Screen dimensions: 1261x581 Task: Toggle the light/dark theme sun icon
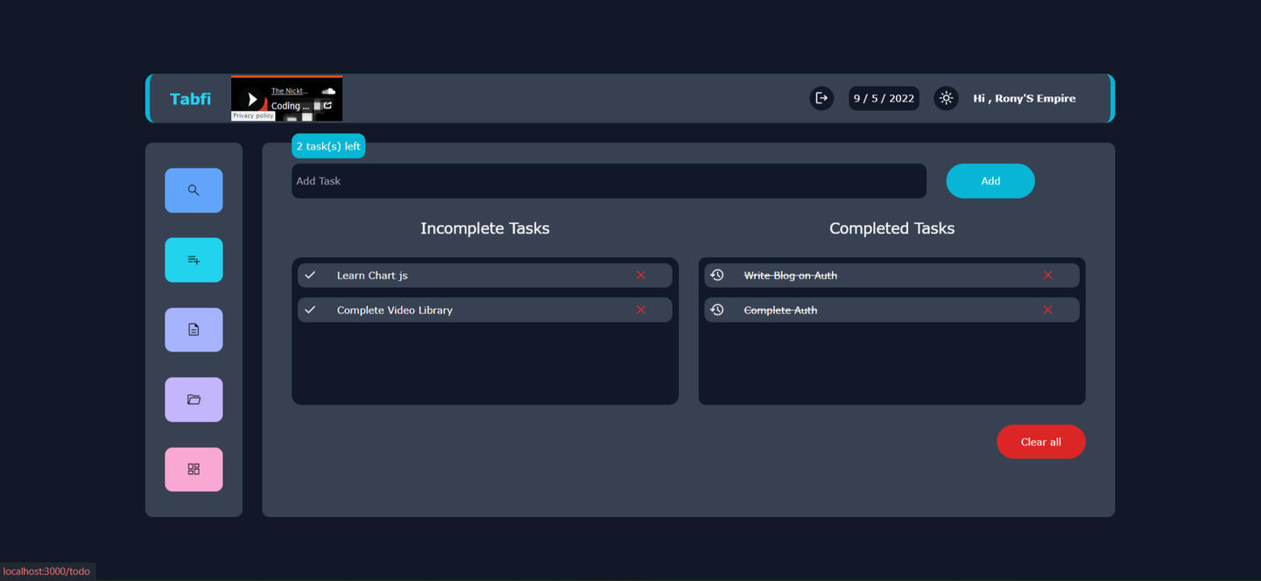(946, 98)
